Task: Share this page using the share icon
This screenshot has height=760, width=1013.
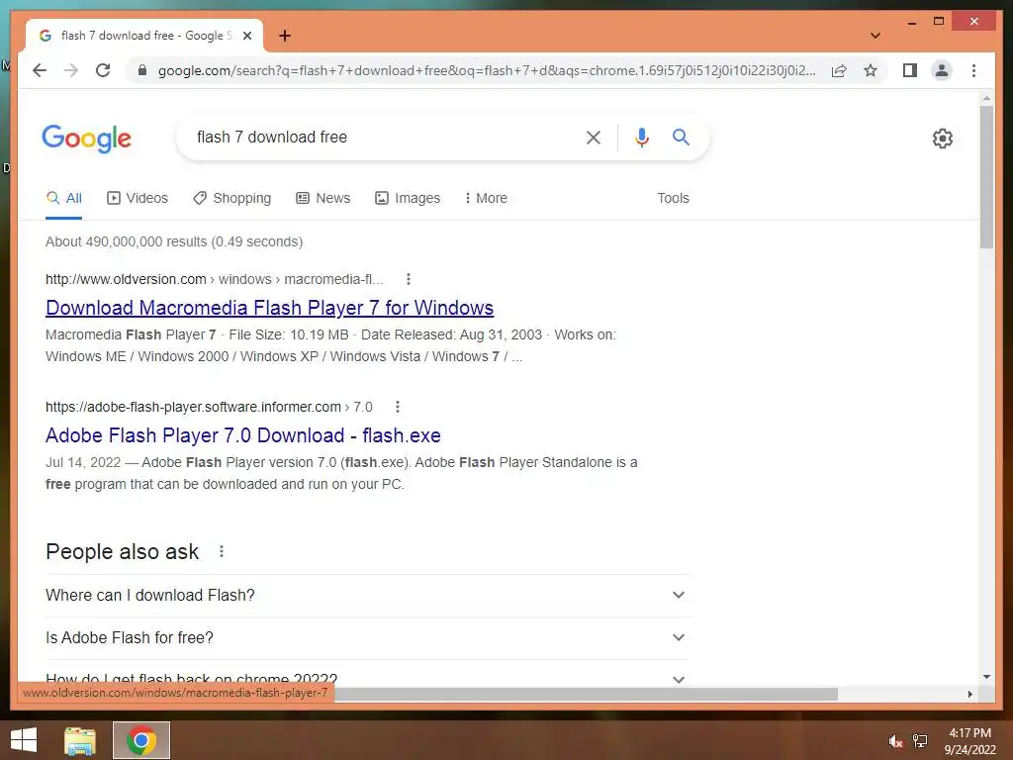Action: tap(839, 70)
